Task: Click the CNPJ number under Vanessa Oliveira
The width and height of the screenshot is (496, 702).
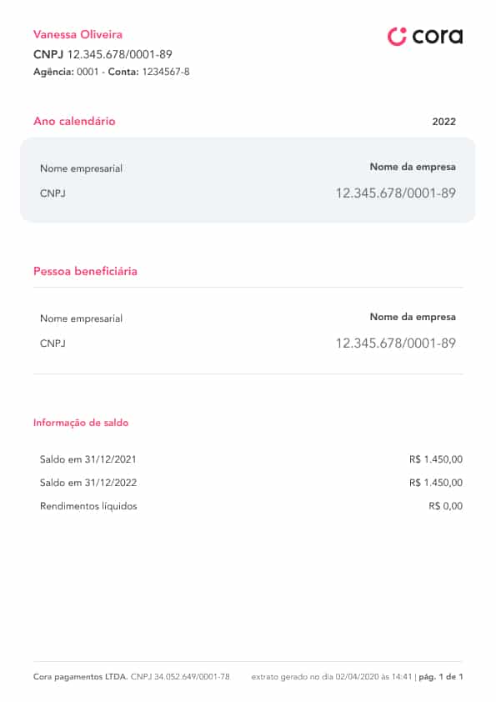Action: [x=119, y=54]
